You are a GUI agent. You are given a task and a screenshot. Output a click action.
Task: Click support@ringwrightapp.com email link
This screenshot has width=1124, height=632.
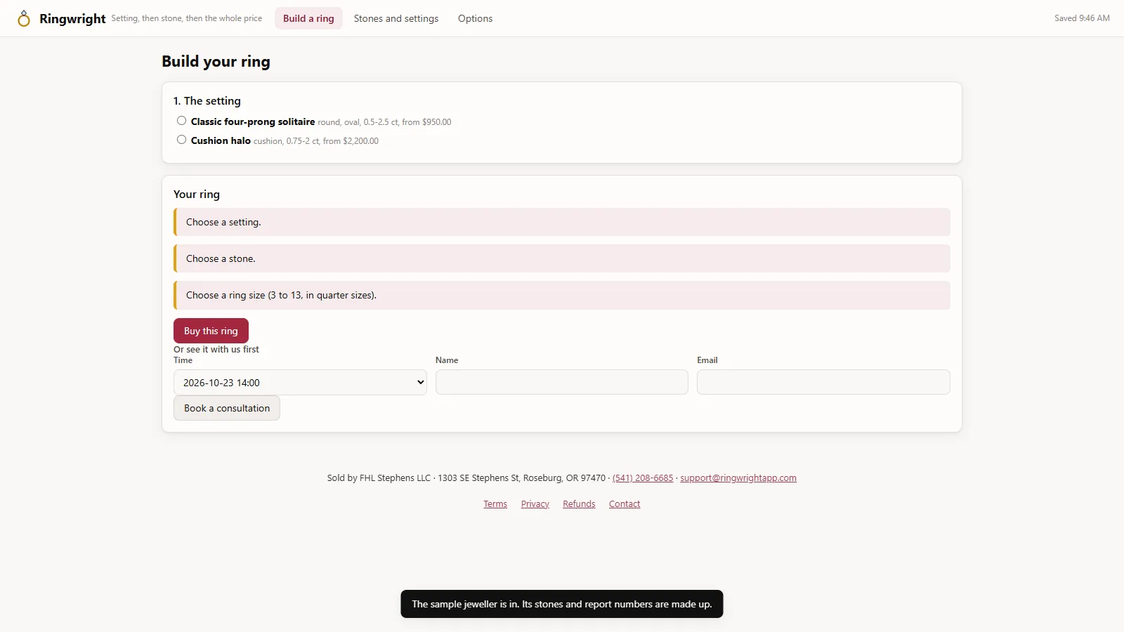(x=738, y=478)
